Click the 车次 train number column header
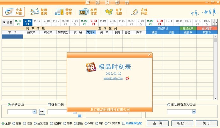The height and width of the screenshot is (128, 220). [x=12, y=32]
